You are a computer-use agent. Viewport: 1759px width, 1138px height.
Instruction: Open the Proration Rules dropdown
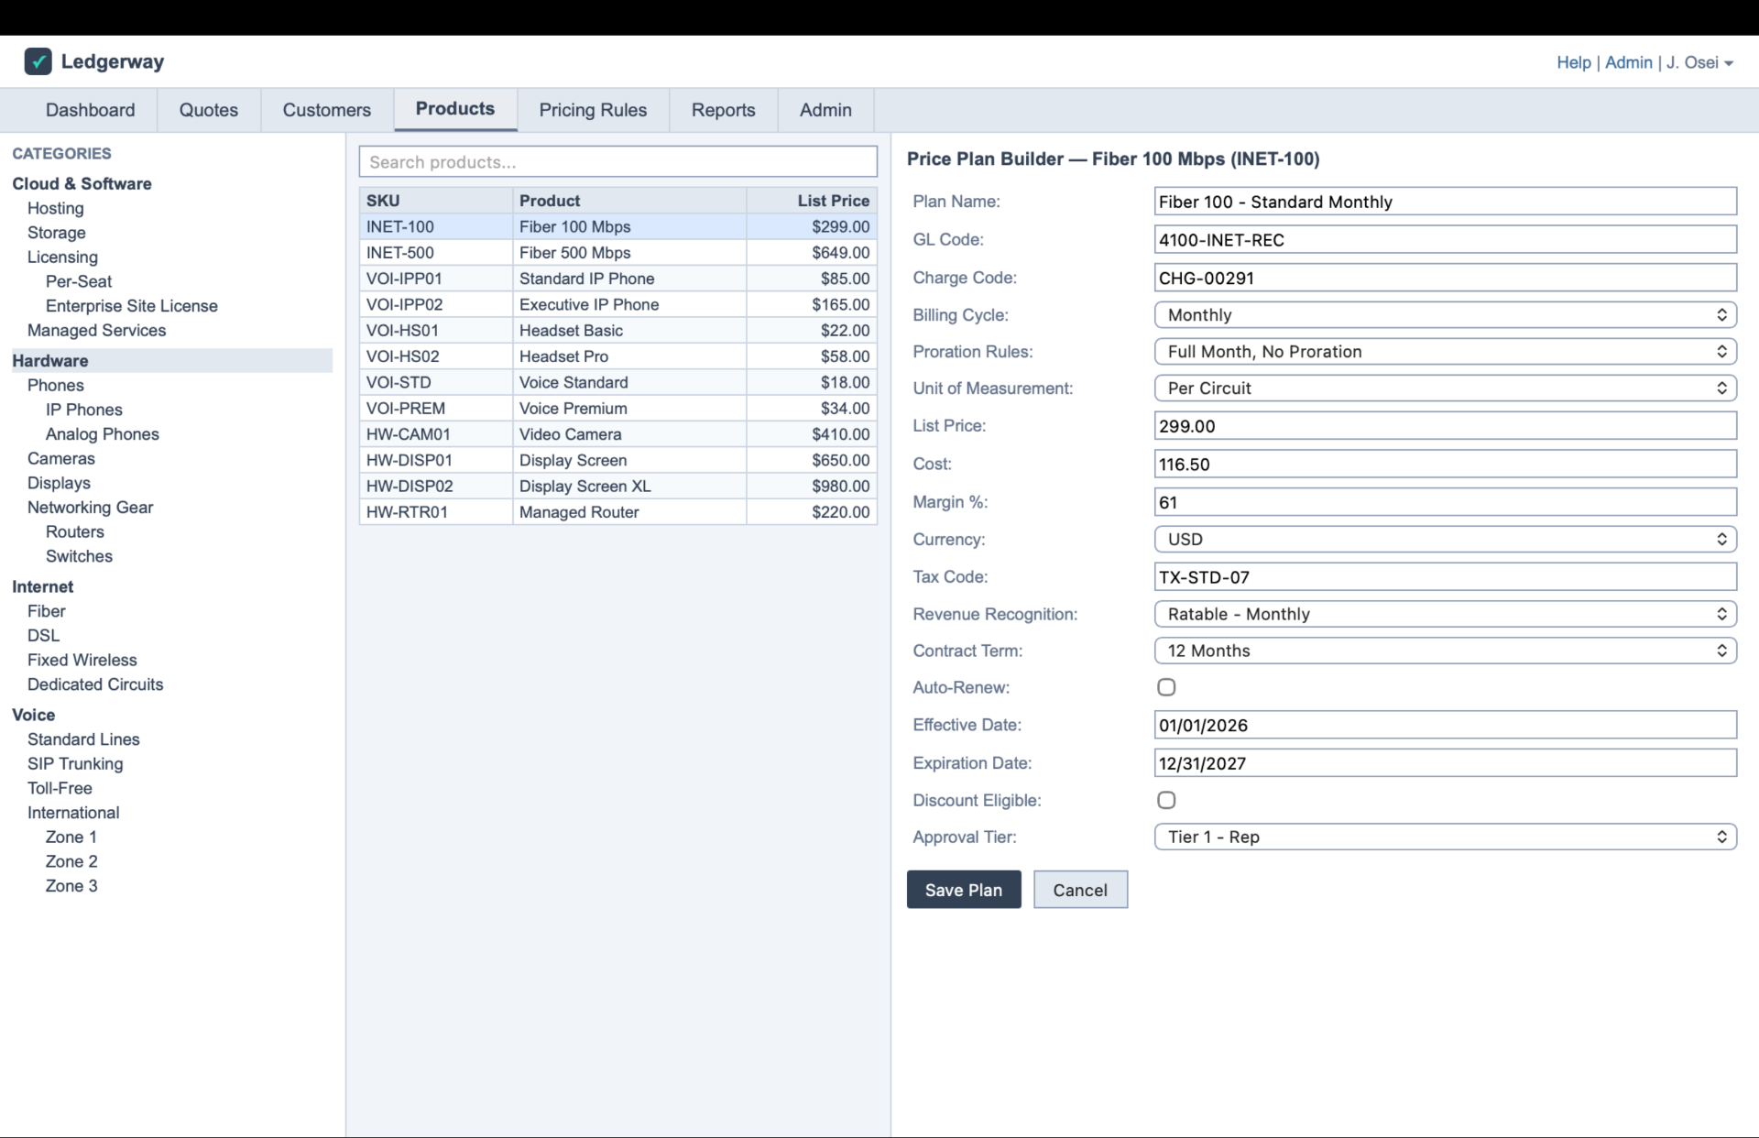pos(1445,352)
